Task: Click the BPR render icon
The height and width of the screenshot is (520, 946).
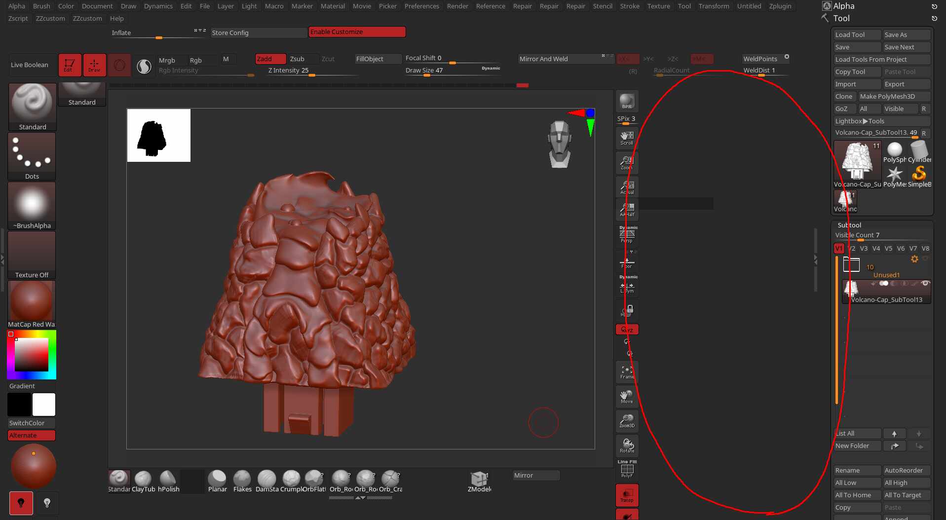Action: 627,101
